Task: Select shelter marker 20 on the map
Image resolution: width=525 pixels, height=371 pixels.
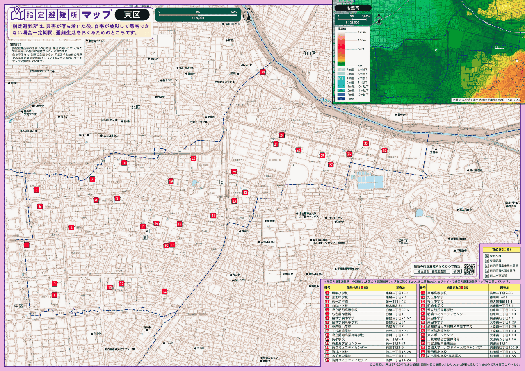Action: [193, 159]
